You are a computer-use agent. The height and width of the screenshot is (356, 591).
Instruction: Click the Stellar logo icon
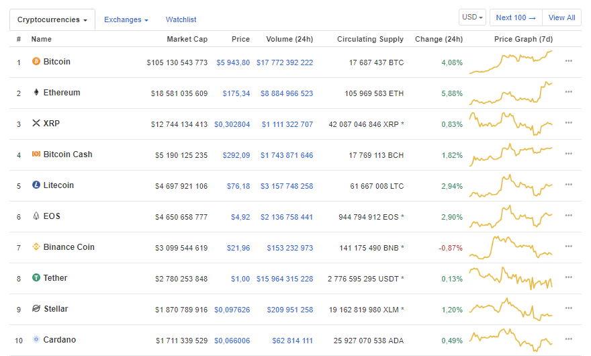pyautogui.click(x=36, y=308)
